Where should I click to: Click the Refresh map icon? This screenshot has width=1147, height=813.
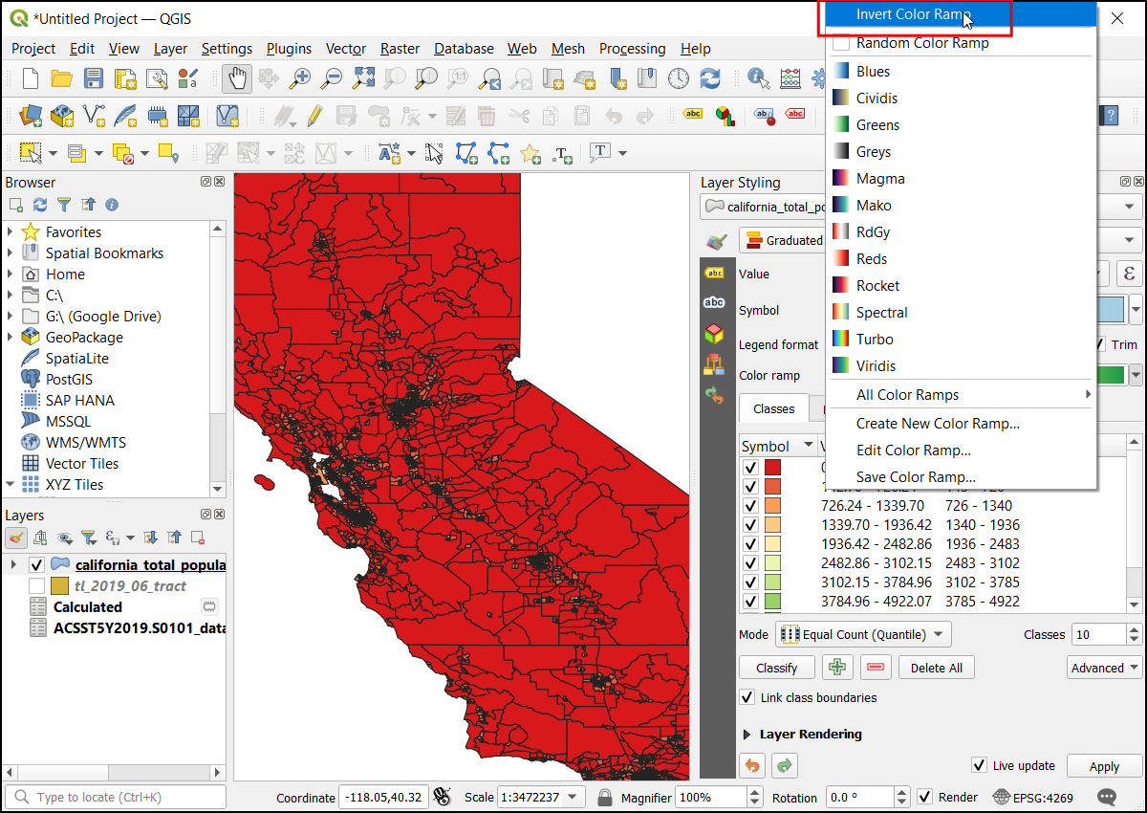(710, 78)
